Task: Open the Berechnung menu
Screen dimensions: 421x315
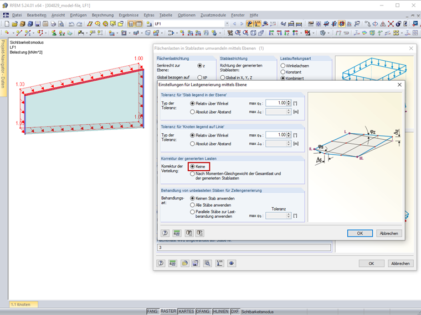Action: (102, 15)
